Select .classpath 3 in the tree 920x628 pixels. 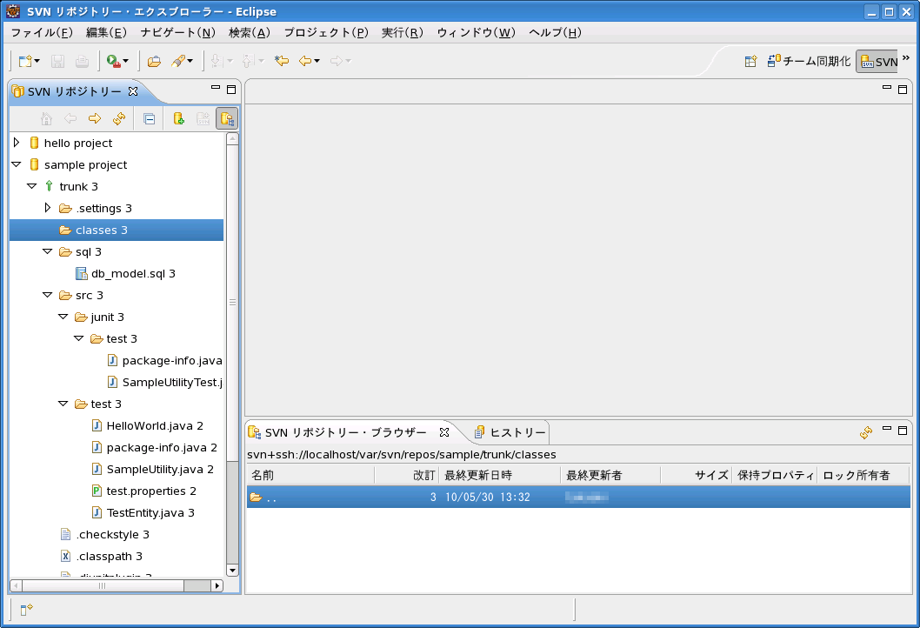[102, 556]
